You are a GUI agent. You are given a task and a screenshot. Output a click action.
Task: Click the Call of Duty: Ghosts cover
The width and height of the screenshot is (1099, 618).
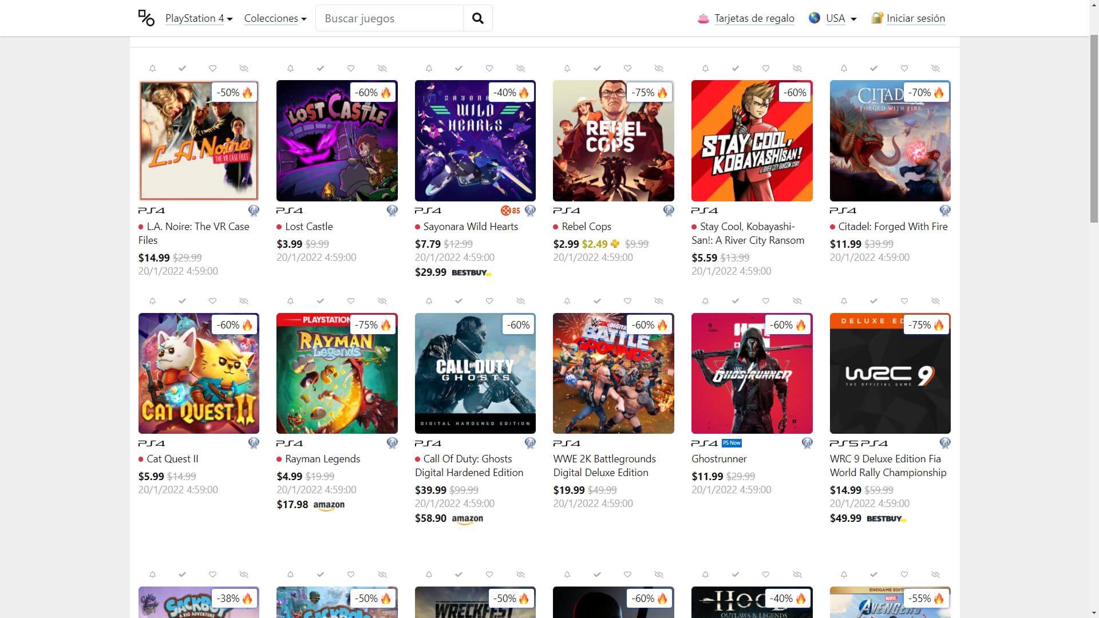475,373
